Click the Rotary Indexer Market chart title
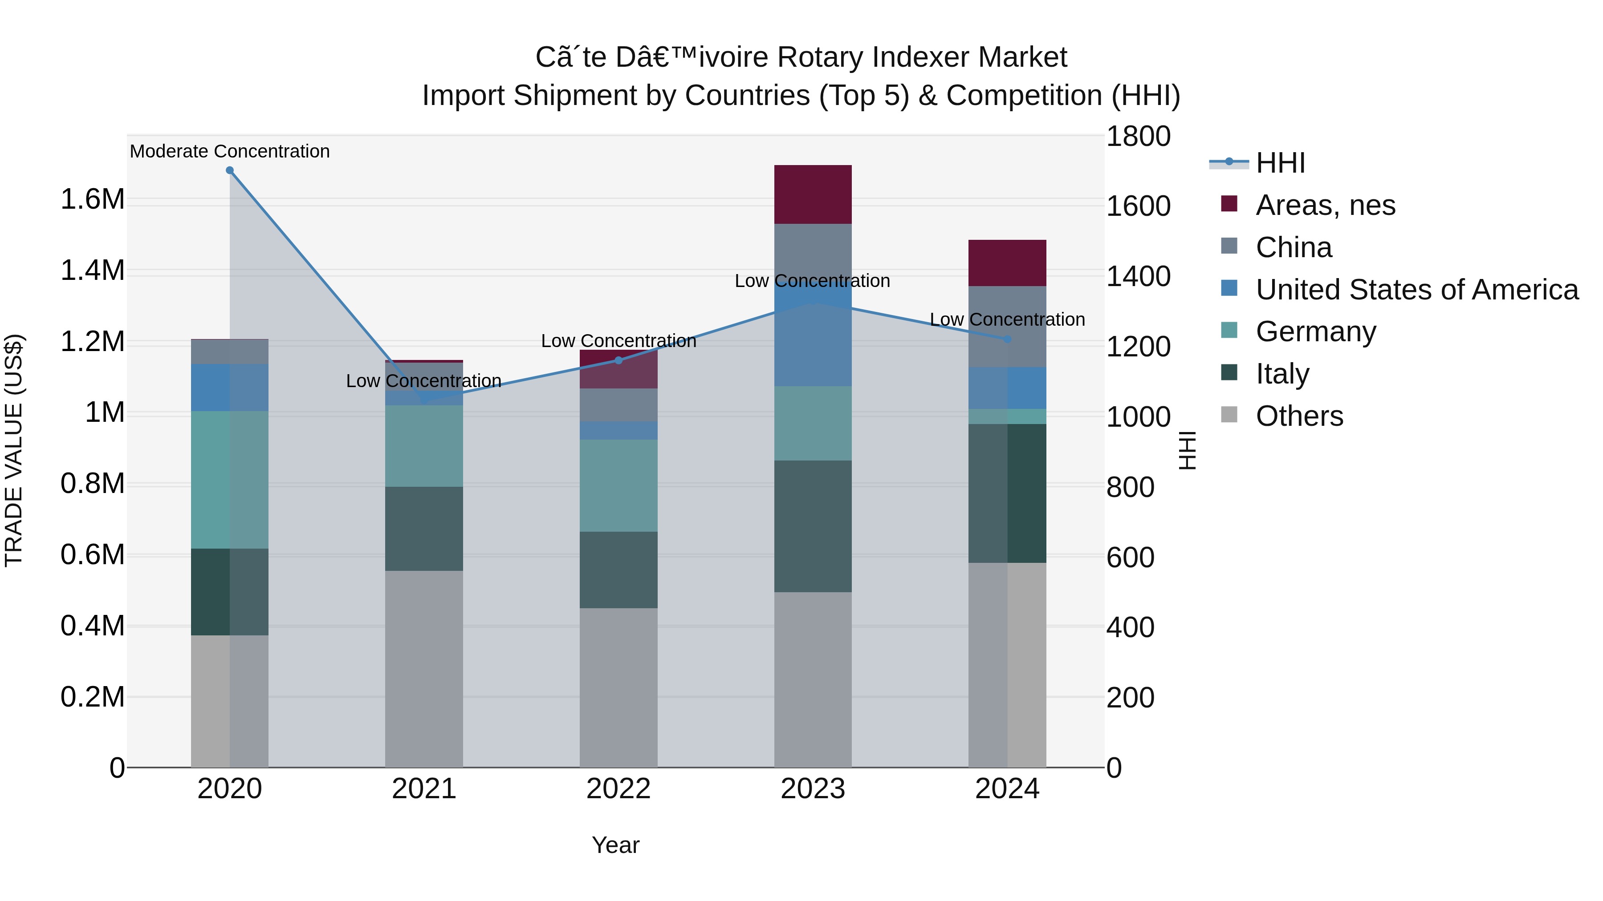The height and width of the screenshot is (901, 1603). point(801,57)
